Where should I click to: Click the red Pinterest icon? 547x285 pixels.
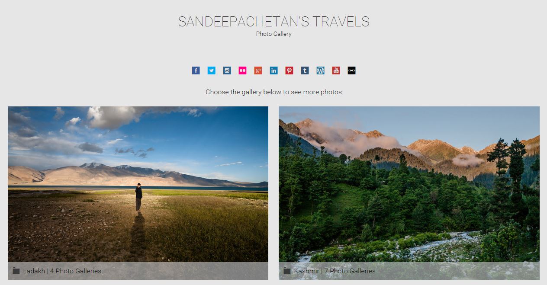[x=289, y=70]
